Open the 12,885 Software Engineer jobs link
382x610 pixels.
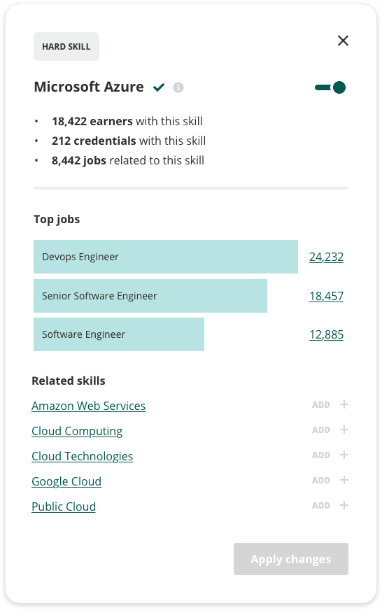326,334
